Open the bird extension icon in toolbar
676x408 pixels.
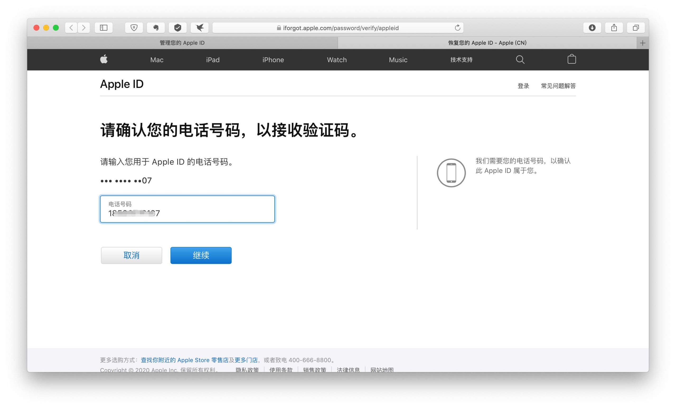200,28
